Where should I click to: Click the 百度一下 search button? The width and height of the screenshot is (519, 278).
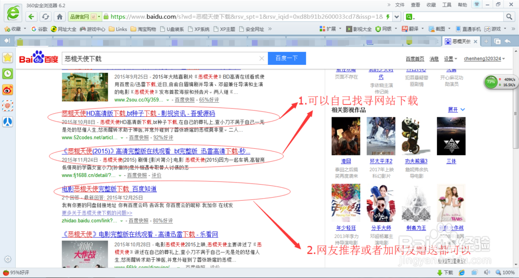coord(286,58)
